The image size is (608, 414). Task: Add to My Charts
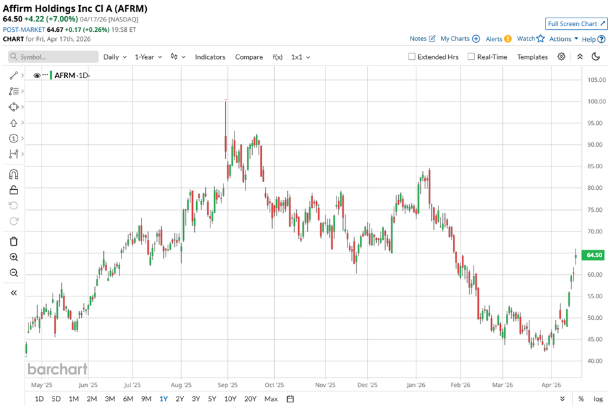(x=461, y=38)
